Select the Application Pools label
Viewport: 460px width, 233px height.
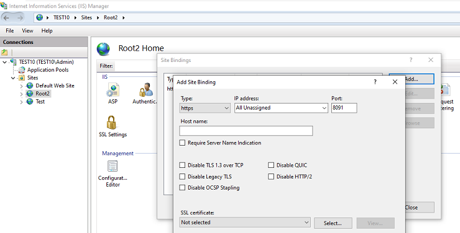[x=48, y=70]
